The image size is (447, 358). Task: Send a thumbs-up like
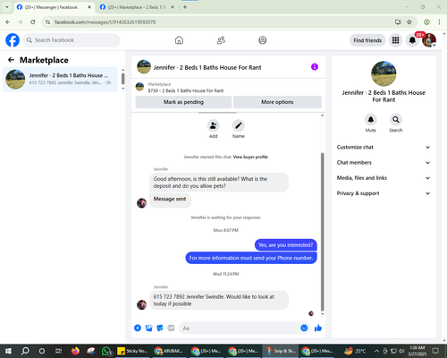click(x=318, y=328)
